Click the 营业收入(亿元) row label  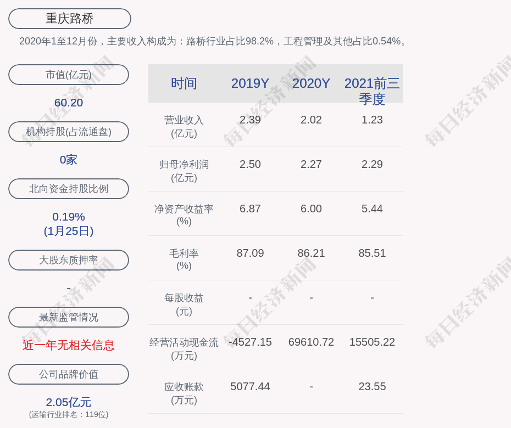click(184, 126)
